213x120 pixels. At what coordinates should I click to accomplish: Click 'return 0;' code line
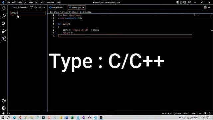68,33
